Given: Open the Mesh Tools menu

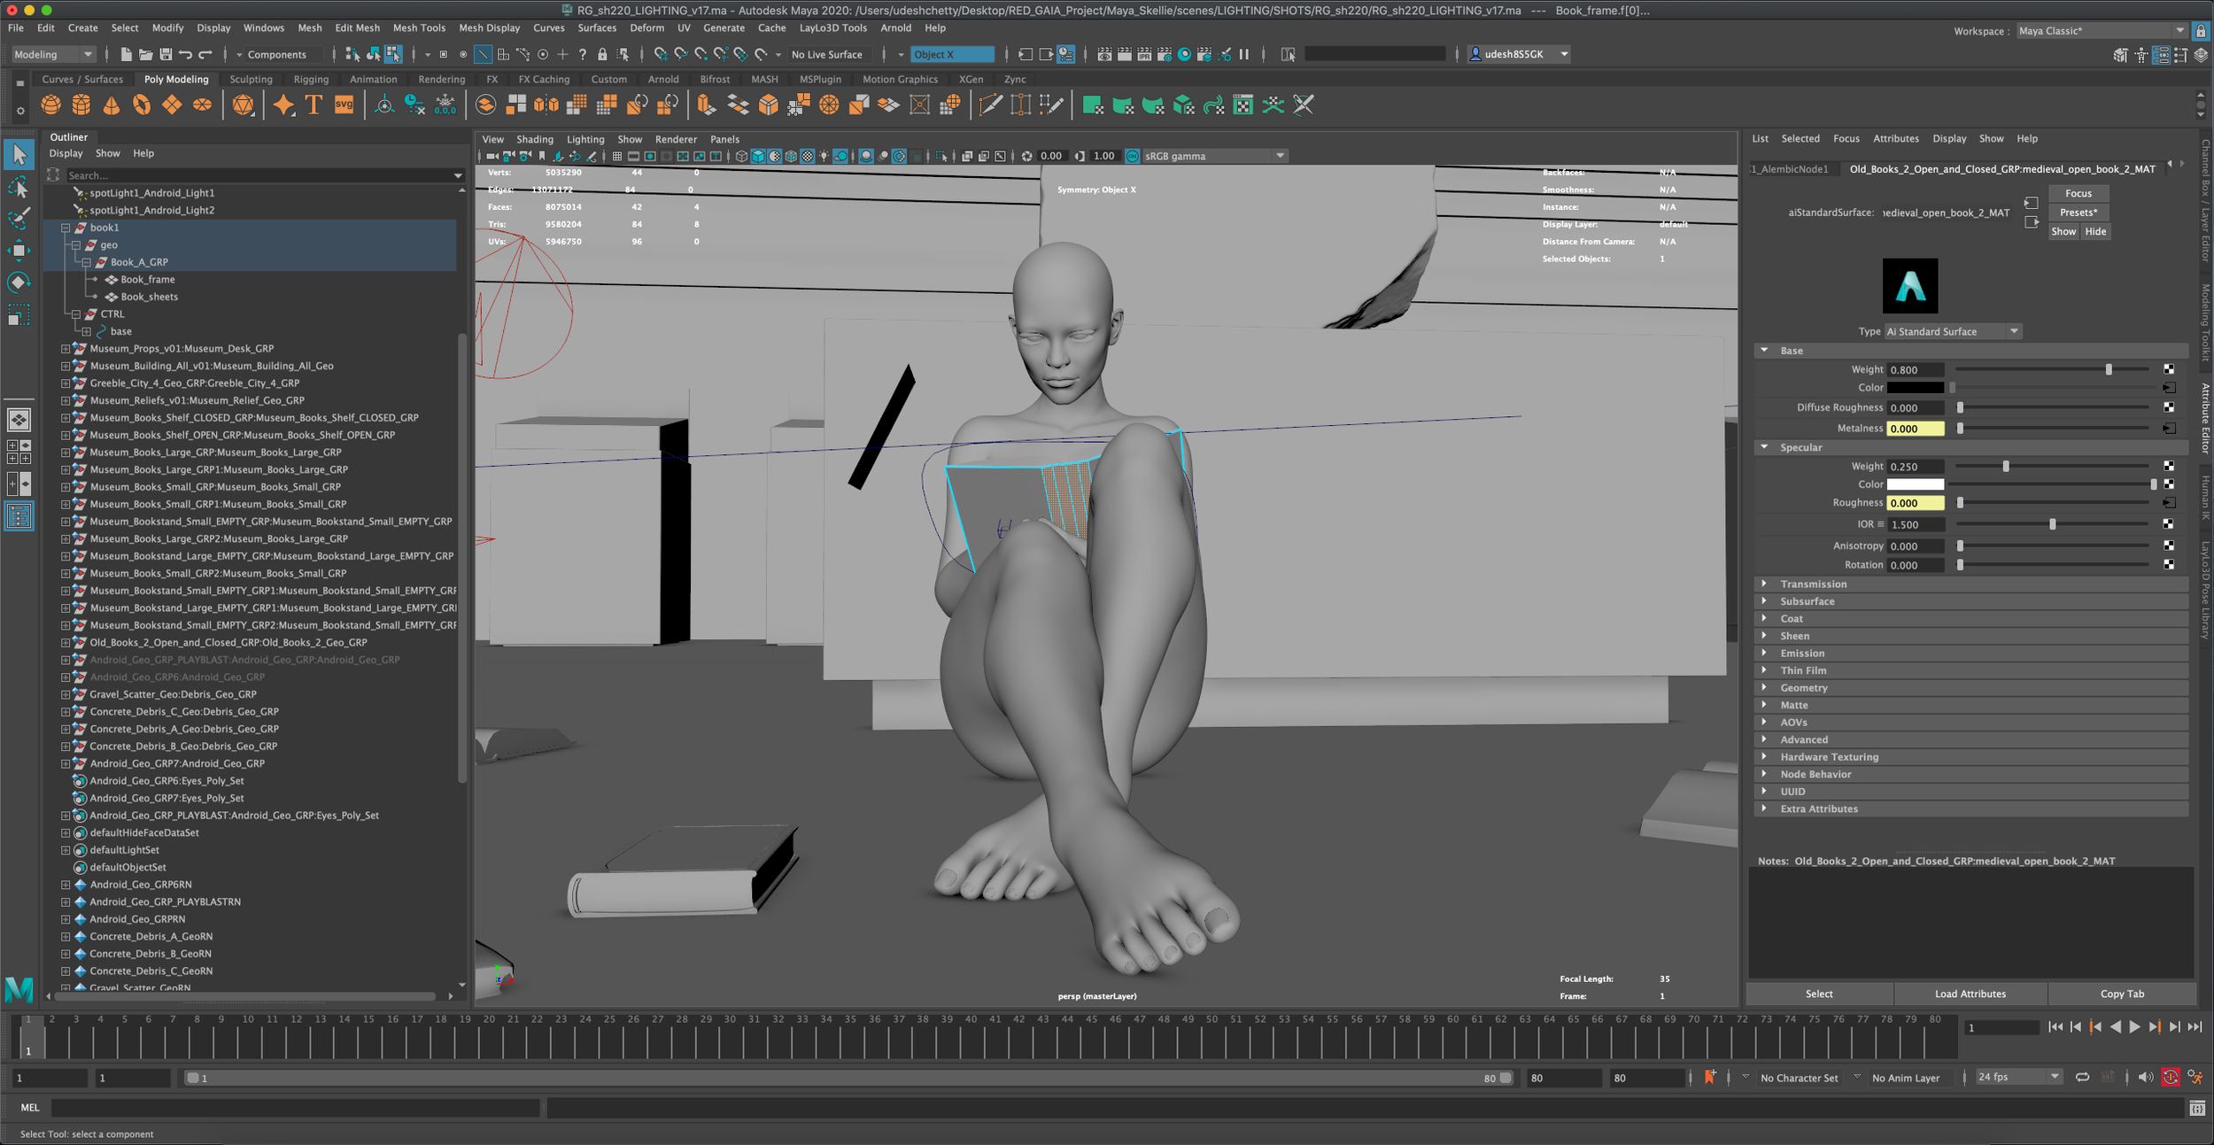Looking at the screenshot, I should [x=419, y=27].
